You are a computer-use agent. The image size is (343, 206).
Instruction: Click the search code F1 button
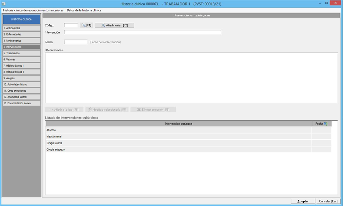(86, 25)
